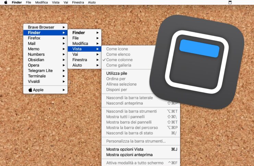254x166 pixels.
Task: Expand Brave Browser in the app list
Action: (45, 27)
